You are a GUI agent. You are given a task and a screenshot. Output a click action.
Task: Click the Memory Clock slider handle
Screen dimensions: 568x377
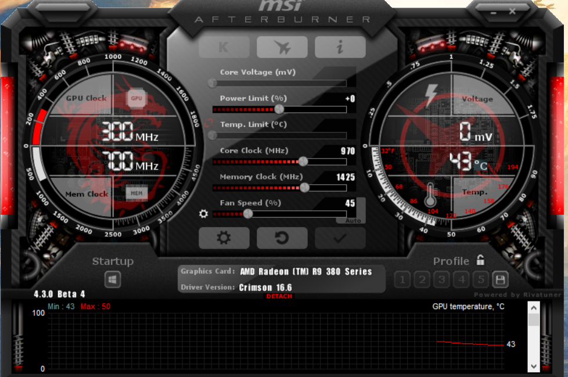(x=305, y=187)
